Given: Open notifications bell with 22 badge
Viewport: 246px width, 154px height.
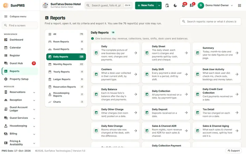Looking at the screenshot, I should coord(183,5).
